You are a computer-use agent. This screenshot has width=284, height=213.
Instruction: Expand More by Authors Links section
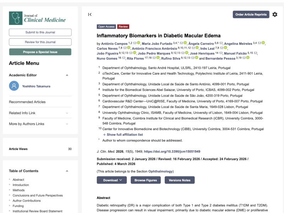point(67,124)
